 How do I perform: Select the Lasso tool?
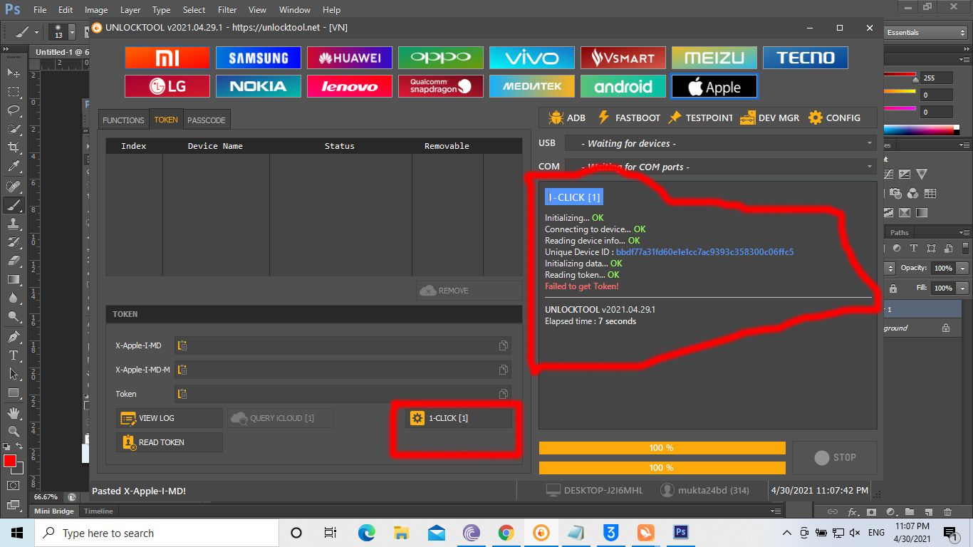pyautogui.click(x=14, y=110)
